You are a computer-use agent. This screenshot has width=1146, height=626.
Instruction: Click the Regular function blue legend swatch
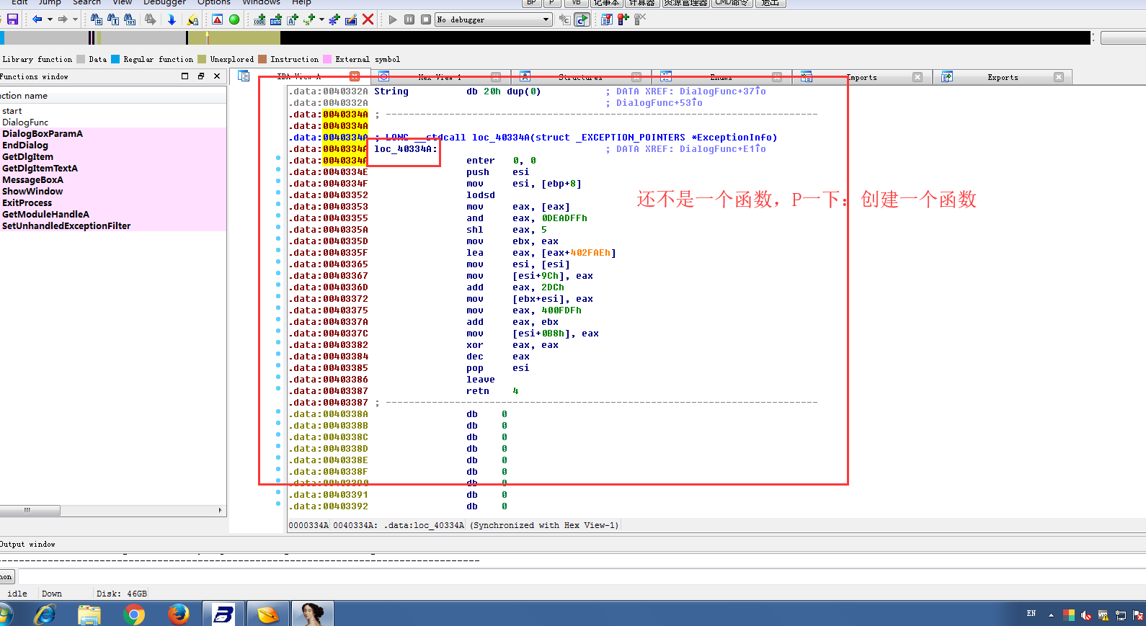click(x=115, y=59)
